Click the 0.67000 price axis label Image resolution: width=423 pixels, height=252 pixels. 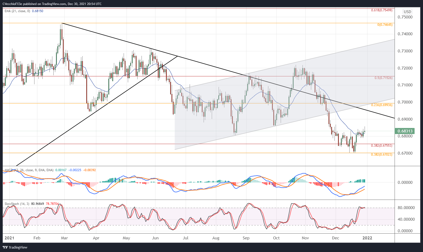click(405, 153)
